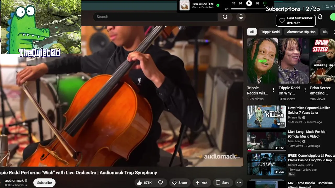Open Trippie Redd's Wish thumbnail
The height and width of the screenshot is (188, 335).
(x=262, y=61)
